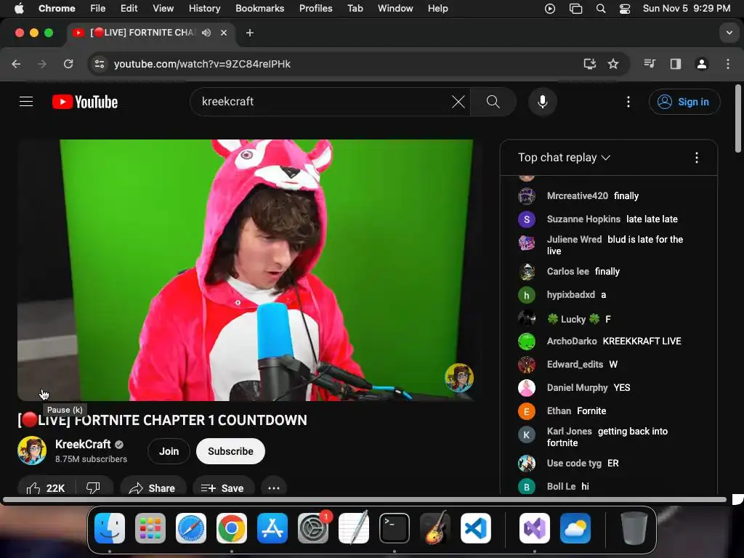
Task: Click Mrcreative420 chat username
Action: click(x=577, y=196)
